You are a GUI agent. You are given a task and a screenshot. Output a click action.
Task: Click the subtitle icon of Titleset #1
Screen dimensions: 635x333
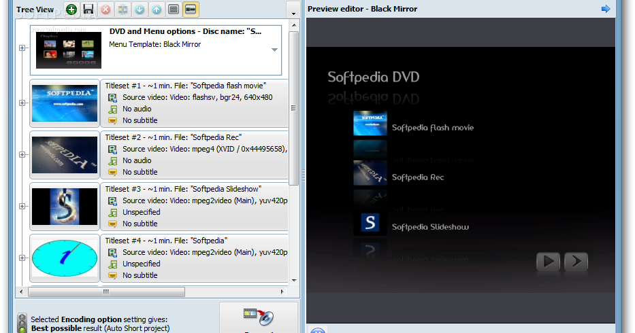click(x=112, y=120)
